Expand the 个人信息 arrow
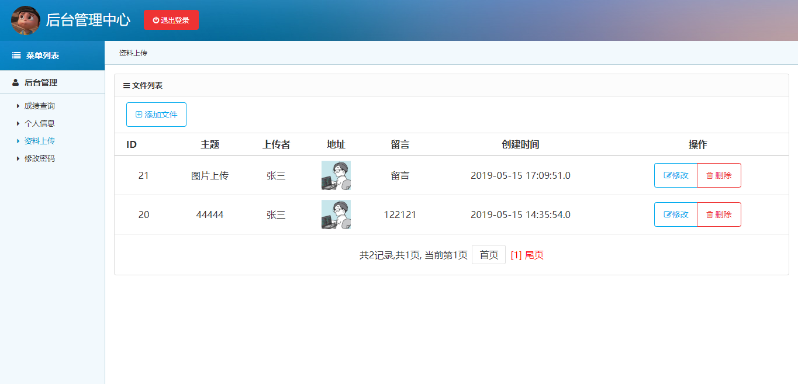This screenshot has height=384, width=798. click(18, 123)
